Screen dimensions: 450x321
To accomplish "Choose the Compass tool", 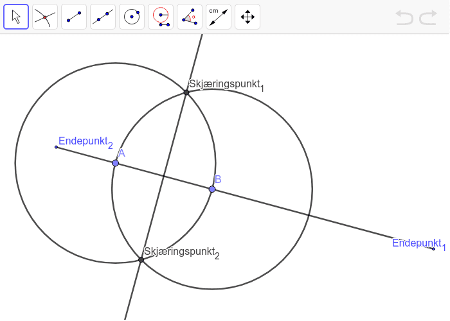I will tap(161, 17).
